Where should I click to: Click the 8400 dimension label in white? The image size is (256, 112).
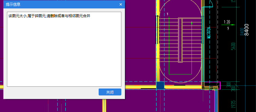247,30
